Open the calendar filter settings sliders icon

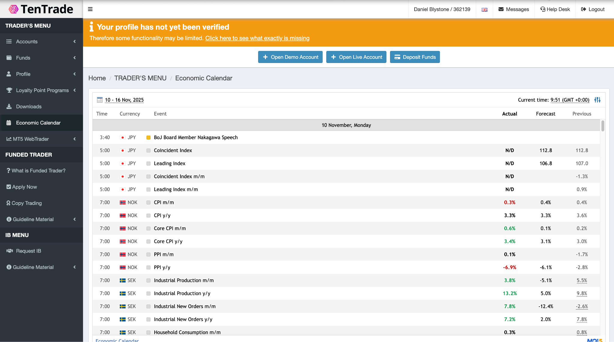[x=597, y=100]
